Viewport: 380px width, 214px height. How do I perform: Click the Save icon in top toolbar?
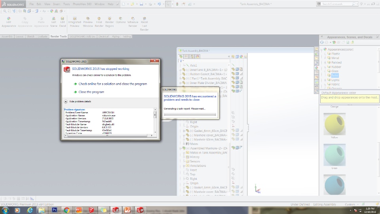(141, 4)
